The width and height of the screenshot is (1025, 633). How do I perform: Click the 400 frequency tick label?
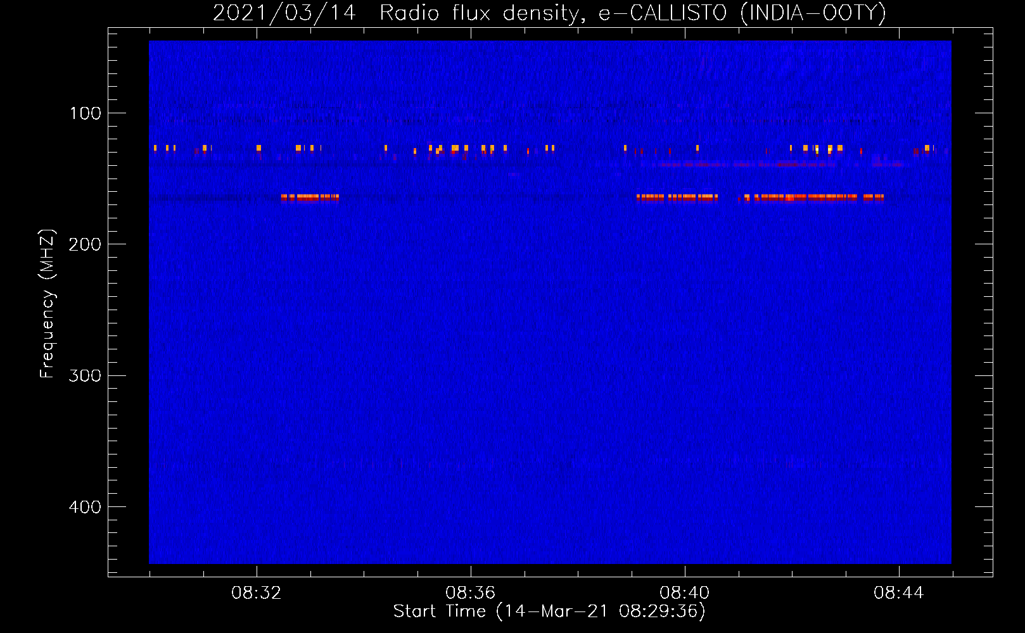click(x=85, y=507)
